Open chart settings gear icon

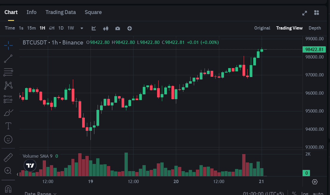click(315, 182)
